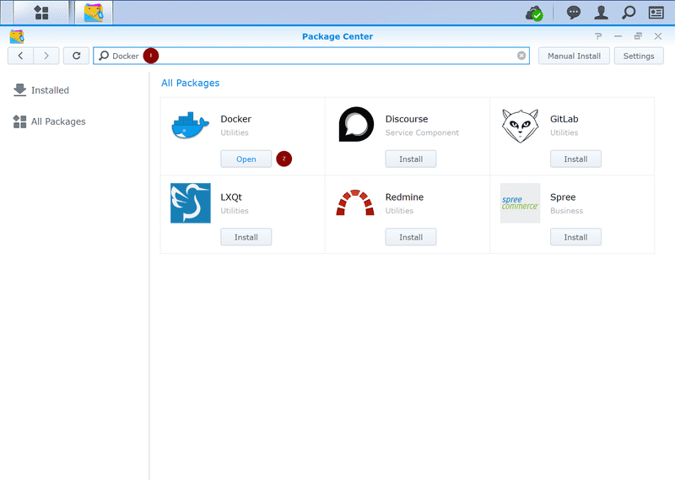Open the Docker package
Image resolution: width=675 pixels, height=480 pixels.
point(246,159)
